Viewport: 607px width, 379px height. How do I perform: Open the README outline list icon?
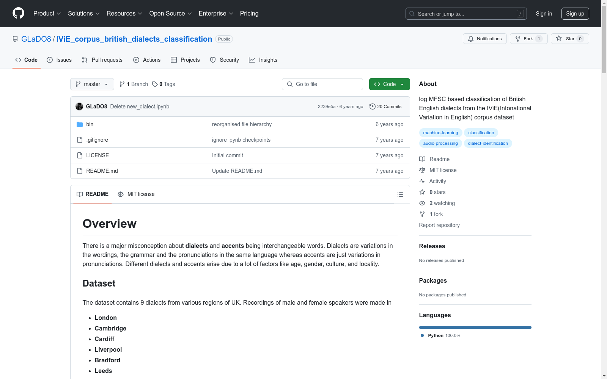pos(400,194)
